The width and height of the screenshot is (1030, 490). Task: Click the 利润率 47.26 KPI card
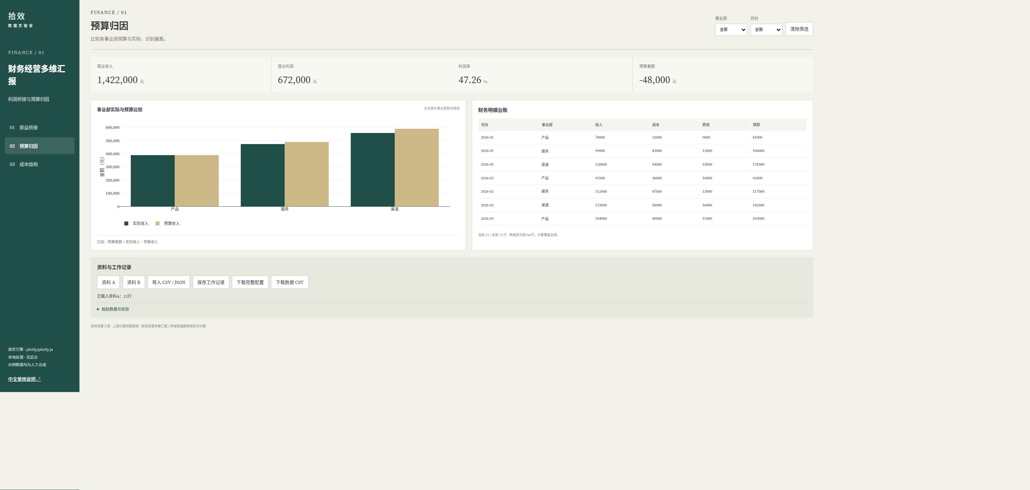[542, 75]
